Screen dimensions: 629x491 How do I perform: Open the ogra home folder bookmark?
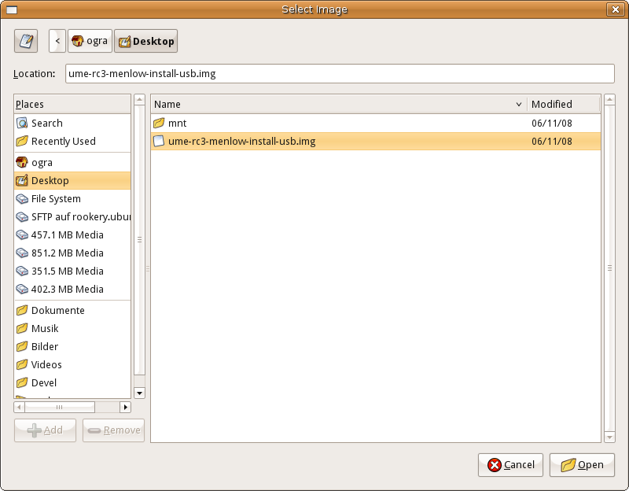pos(42,163)
